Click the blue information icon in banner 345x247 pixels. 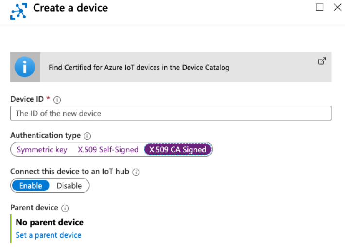[25, 67]
